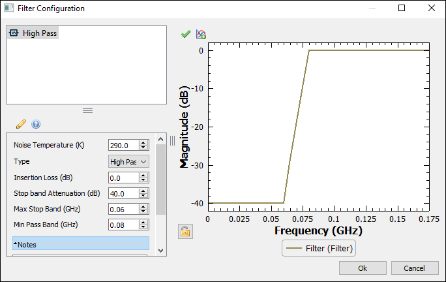Click the Frequency (GHz) axis label
The width and height of the screenshot is (446, 282).
318,230
